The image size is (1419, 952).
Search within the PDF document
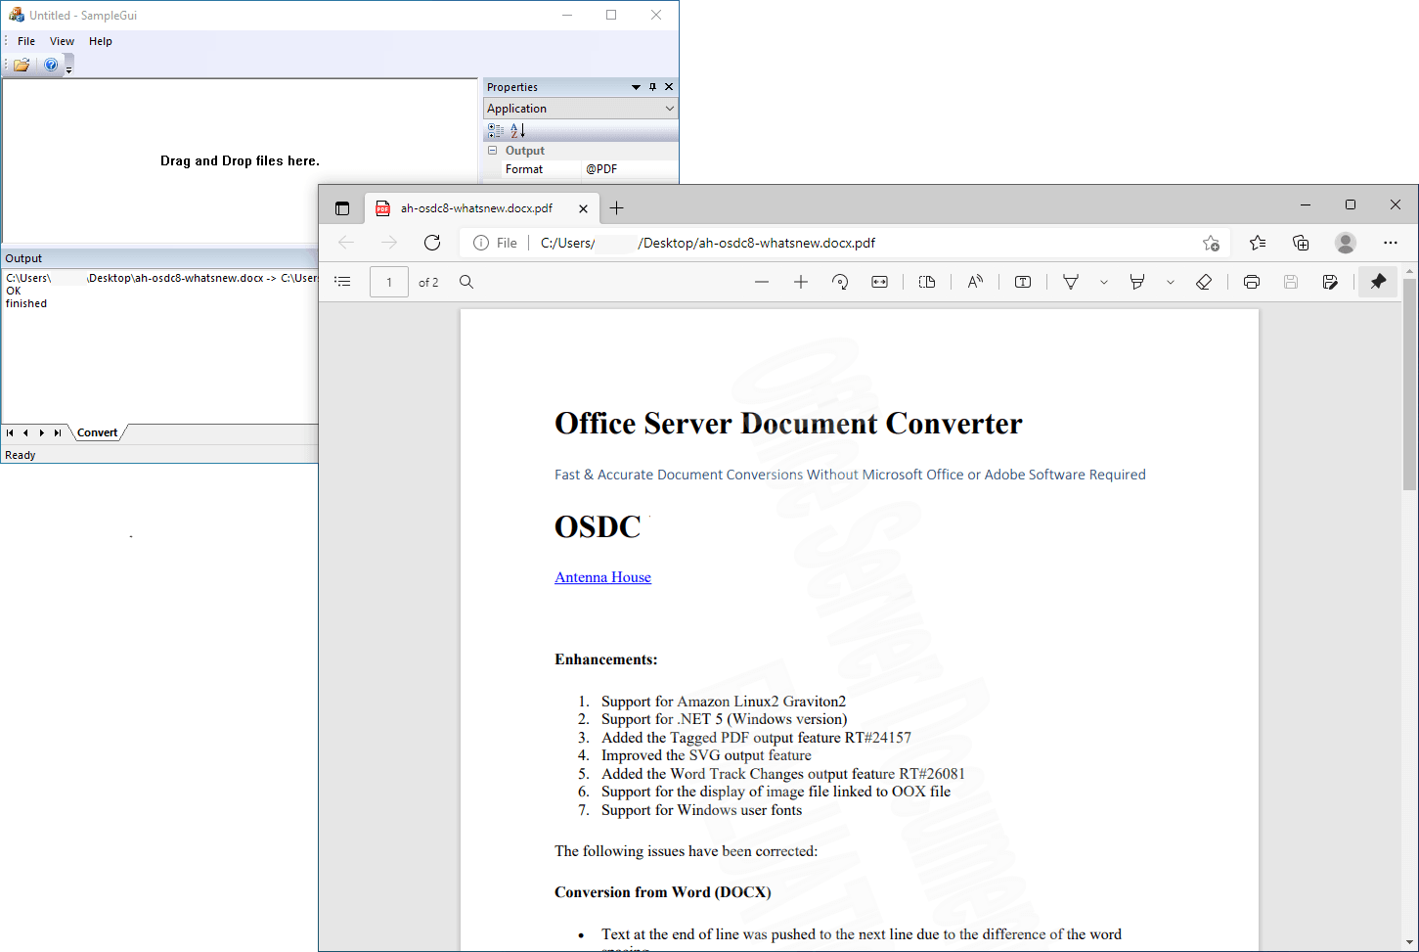(x=466, y=282)
